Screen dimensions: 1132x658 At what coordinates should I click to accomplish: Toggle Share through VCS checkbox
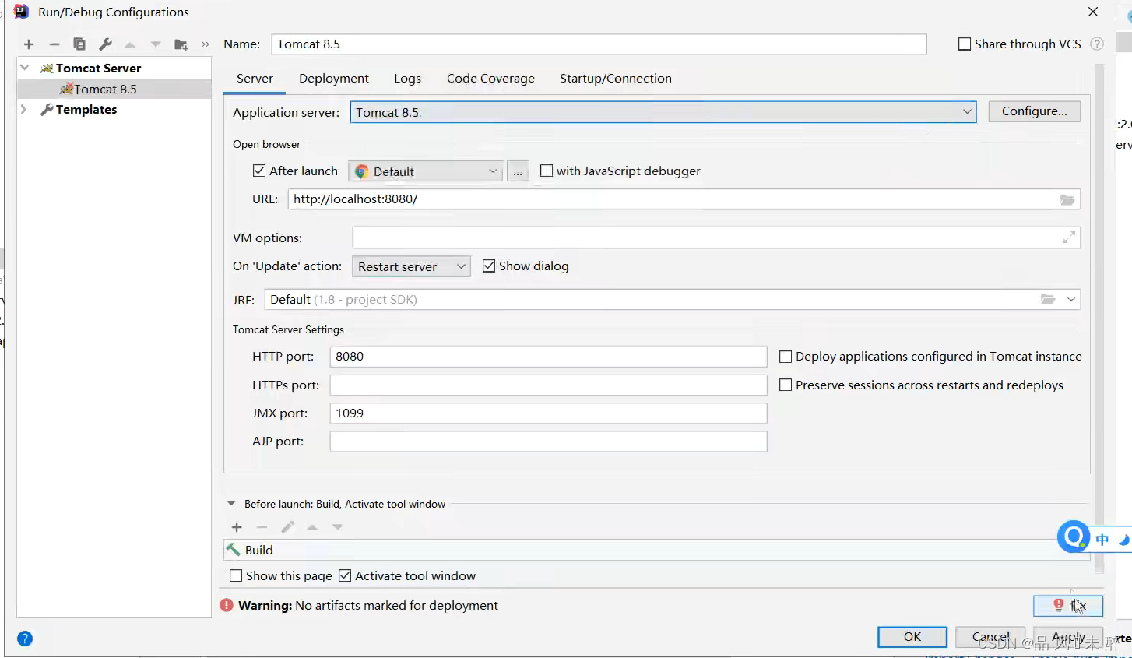[965, 44]
